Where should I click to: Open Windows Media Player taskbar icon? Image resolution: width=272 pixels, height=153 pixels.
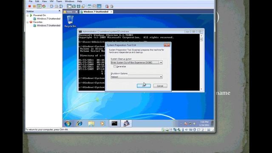pos(102,123)
